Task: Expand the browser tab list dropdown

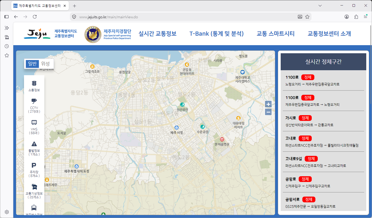Action: click(320, 5)
